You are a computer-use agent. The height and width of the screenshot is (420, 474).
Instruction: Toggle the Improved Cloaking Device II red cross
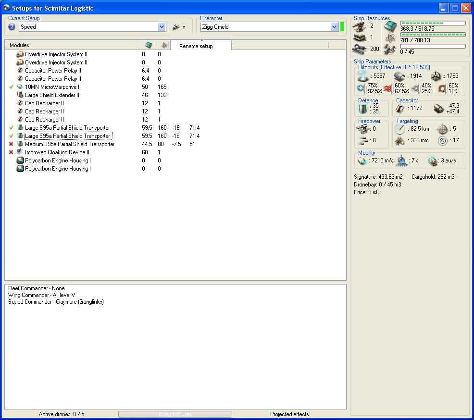11,152
